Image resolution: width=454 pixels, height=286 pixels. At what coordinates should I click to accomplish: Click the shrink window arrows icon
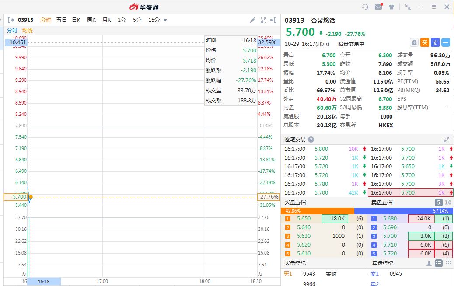(408, 7)
